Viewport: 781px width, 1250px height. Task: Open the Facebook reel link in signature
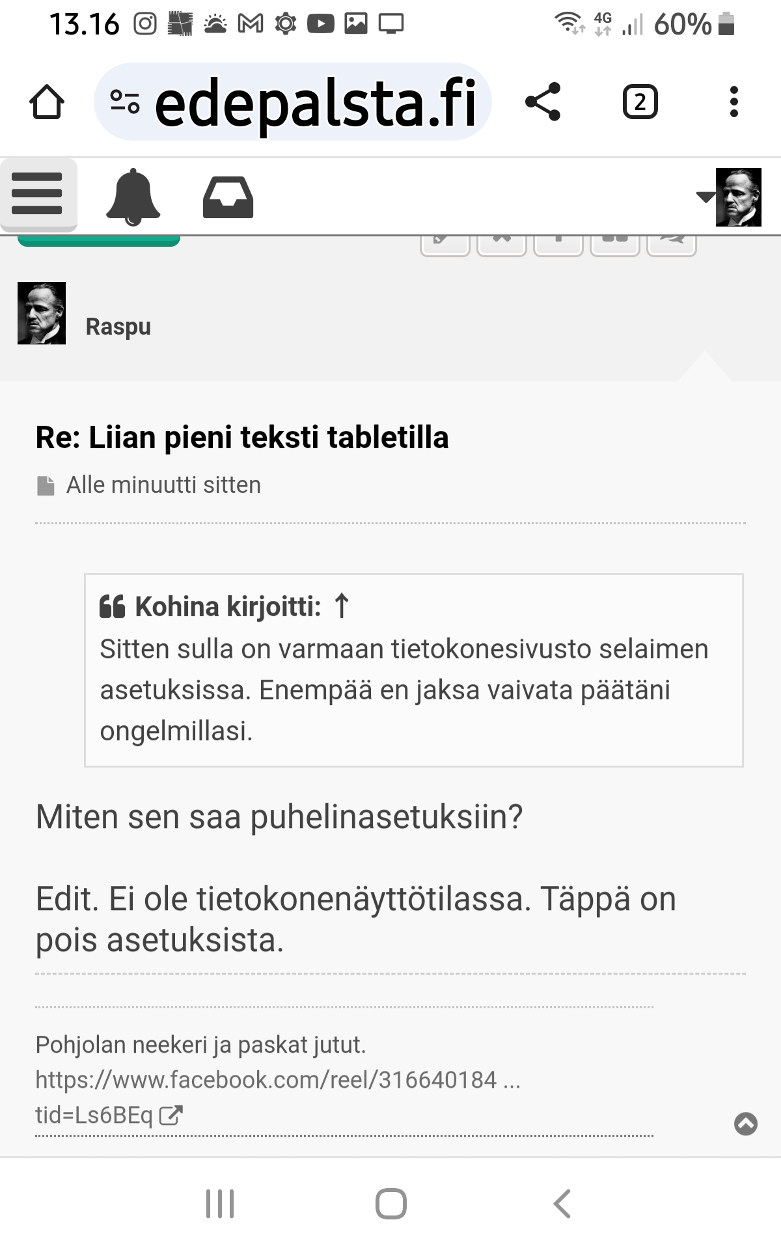coord(277,1080)
